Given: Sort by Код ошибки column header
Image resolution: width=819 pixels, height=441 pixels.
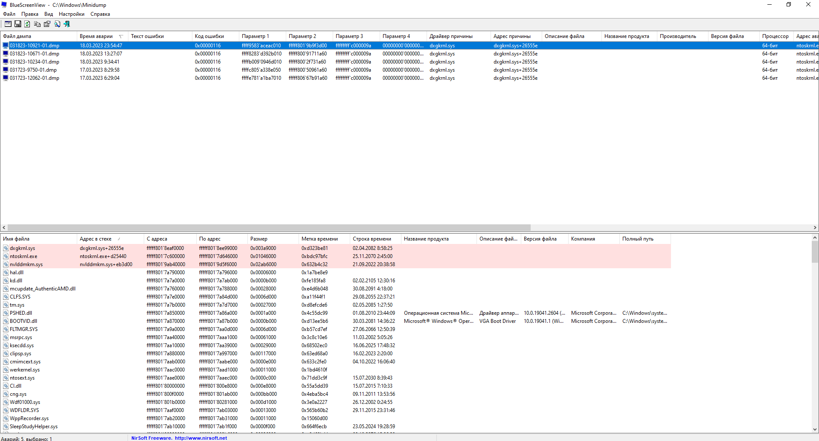Looking at the screenshot, I should click(215, 36).
